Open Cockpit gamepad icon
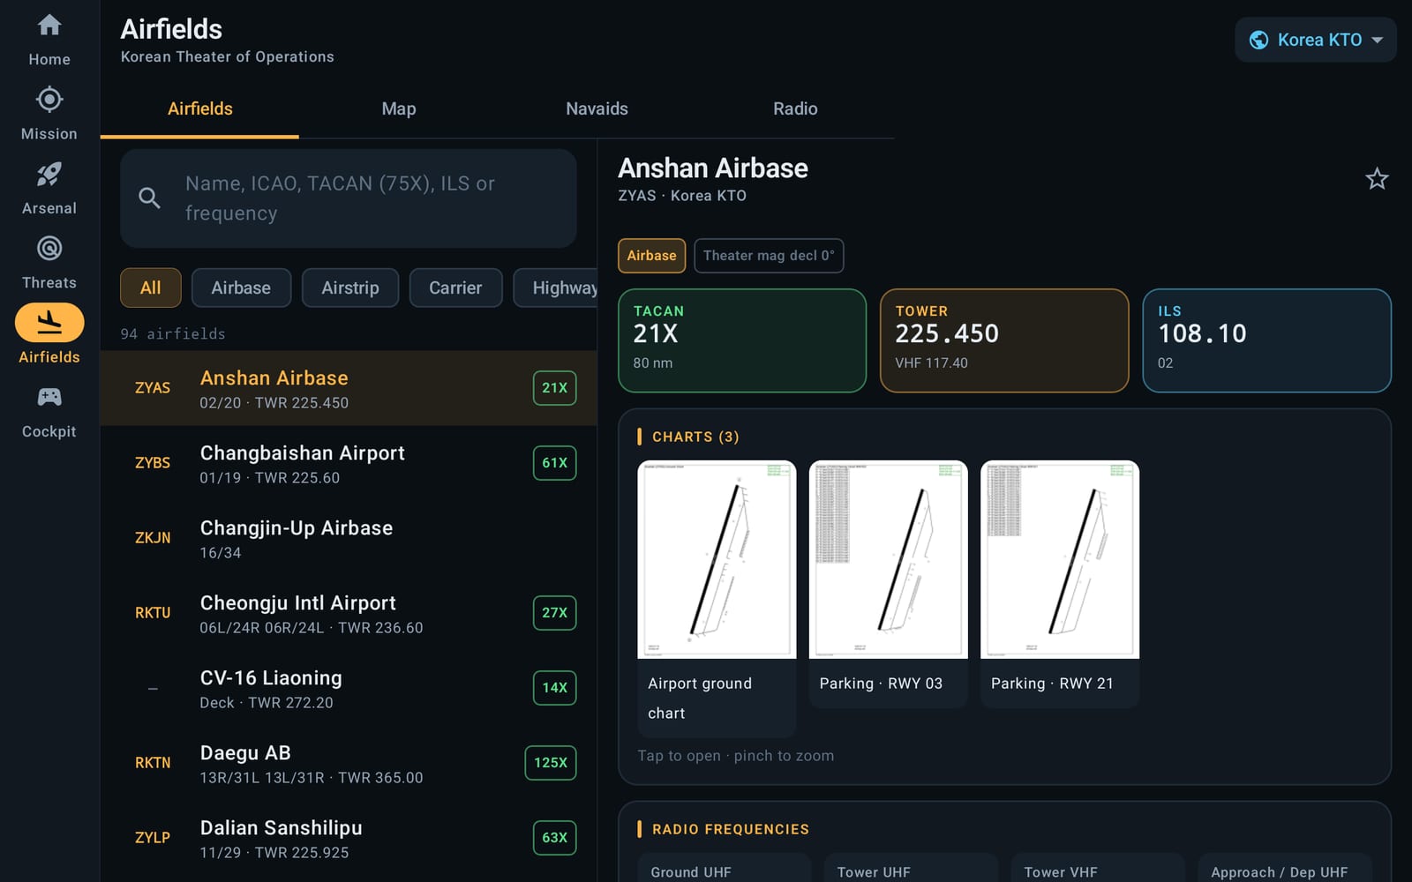This screenshot has height=882, width=1412. pos(49,397)
